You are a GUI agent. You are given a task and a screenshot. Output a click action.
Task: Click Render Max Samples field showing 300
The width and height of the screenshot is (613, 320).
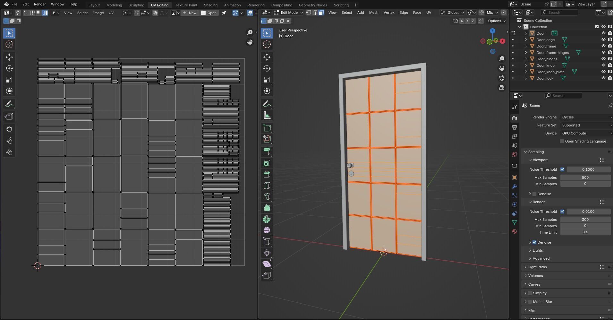[x=585, y=220]
